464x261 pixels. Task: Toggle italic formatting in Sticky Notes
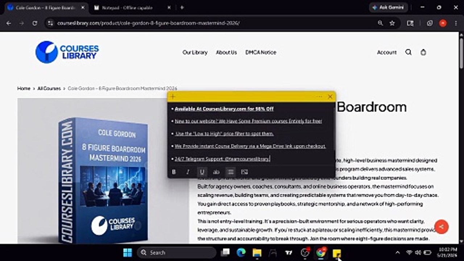point(188,172)
